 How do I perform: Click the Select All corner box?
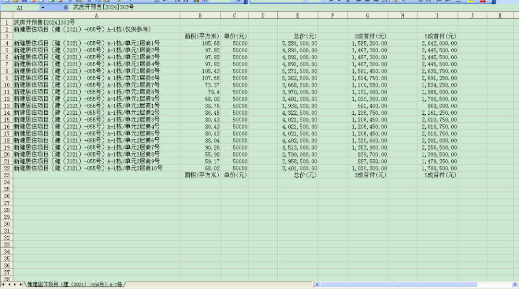coord(7,15)
